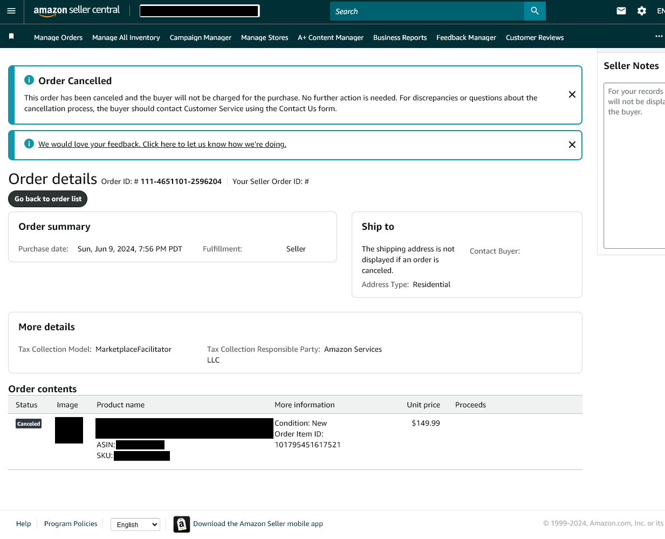Viewport: 665px width, 539px height.
Task: Dismiss the feedback banner
Action: 572,145
